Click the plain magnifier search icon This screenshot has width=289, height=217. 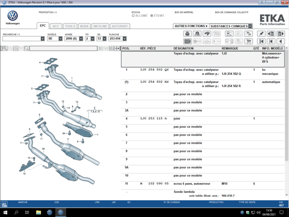pos(27,48)
